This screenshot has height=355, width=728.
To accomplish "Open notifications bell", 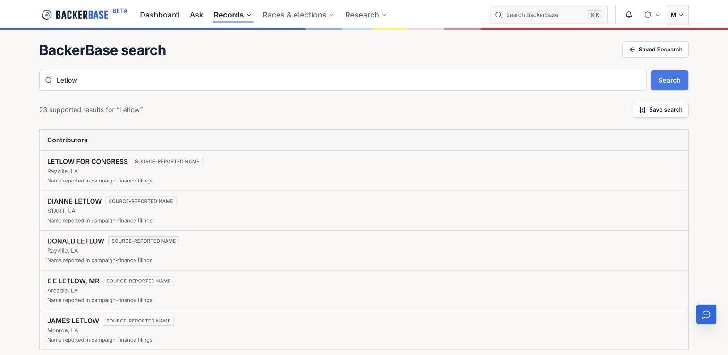I will [x=629, y=15].
